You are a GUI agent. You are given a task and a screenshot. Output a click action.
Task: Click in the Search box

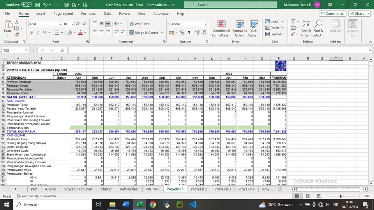231,5
